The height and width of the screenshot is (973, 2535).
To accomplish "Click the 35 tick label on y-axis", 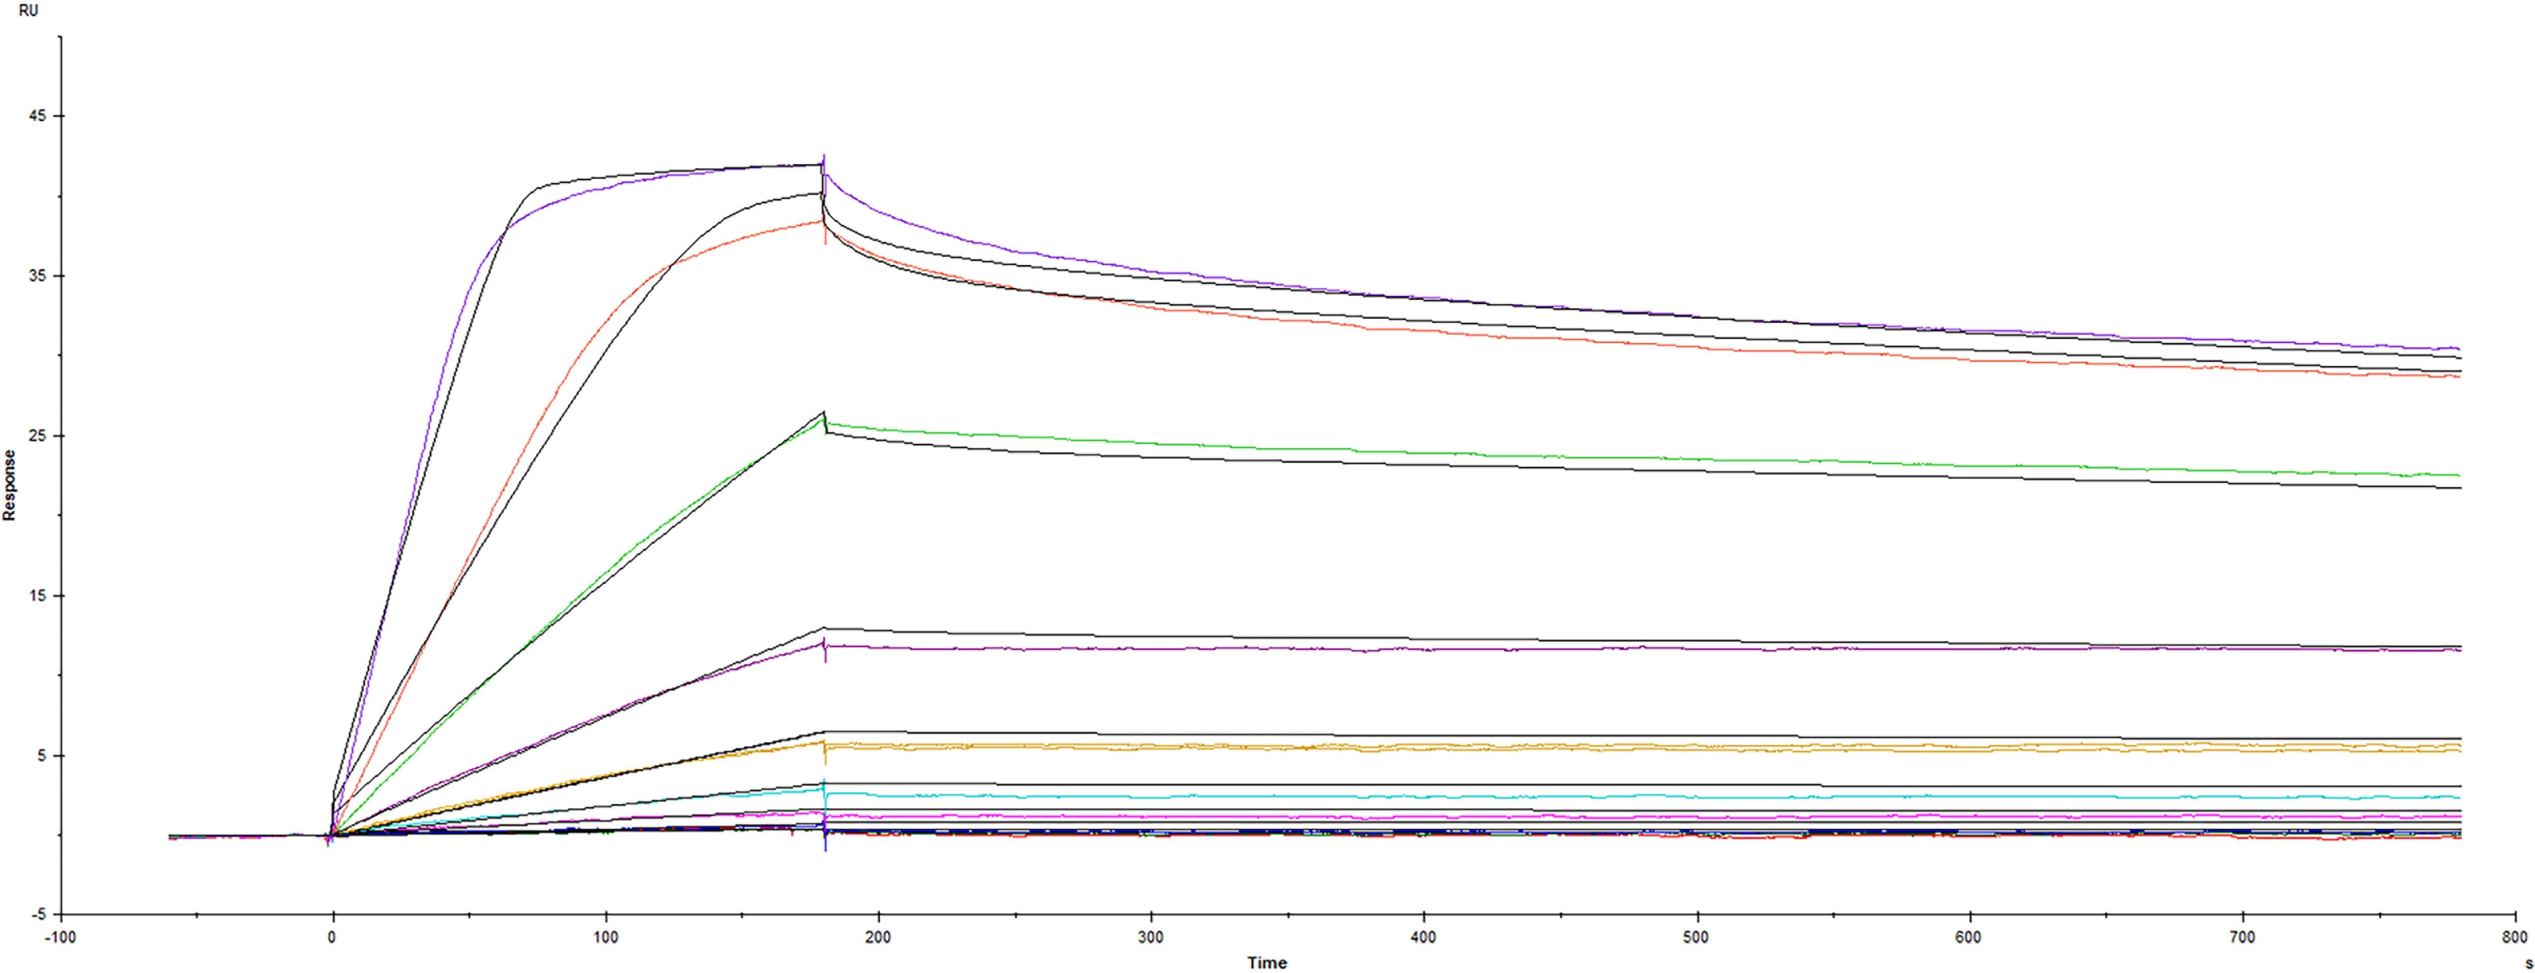I will click(38, 277).
